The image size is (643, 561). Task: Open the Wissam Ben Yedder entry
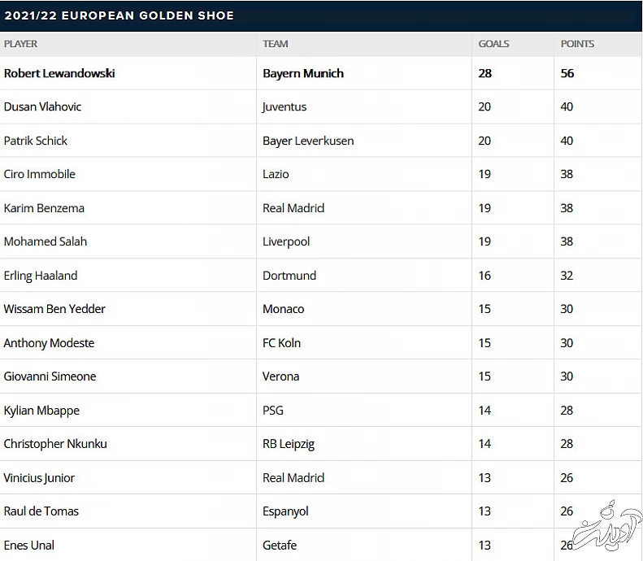(x=54, y=309)
